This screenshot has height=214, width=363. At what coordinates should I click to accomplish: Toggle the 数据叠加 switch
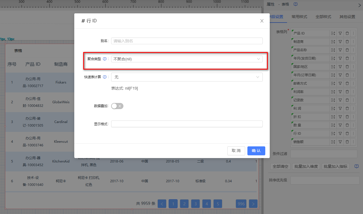pyautogui.click(x=117, y=106)
